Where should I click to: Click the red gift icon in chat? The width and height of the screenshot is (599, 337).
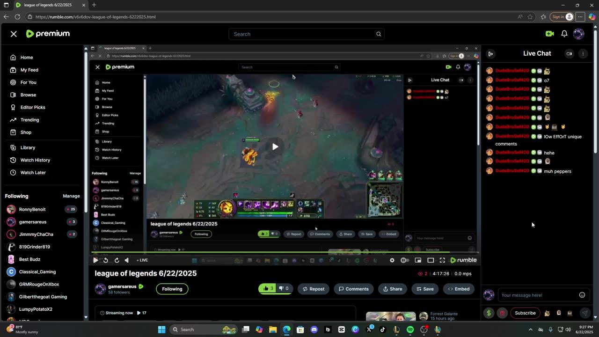point(502,313)
